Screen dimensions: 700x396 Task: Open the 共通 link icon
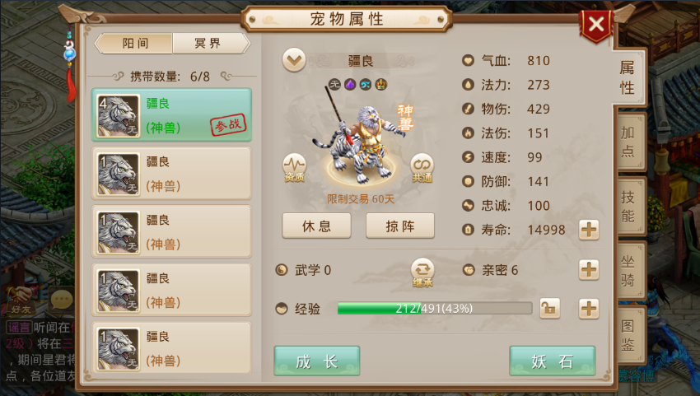[x=422, y=168]
